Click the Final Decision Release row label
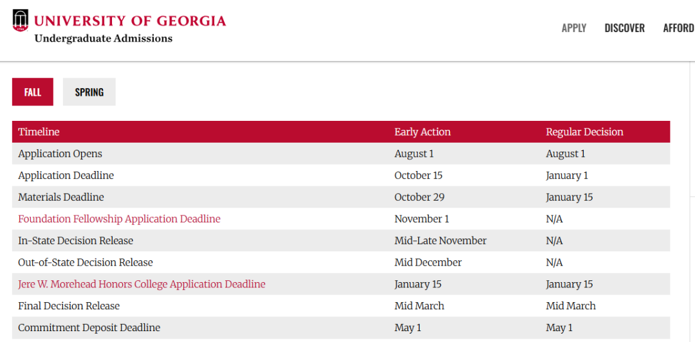This screenshot has height=342, width=695. (69, 306)
